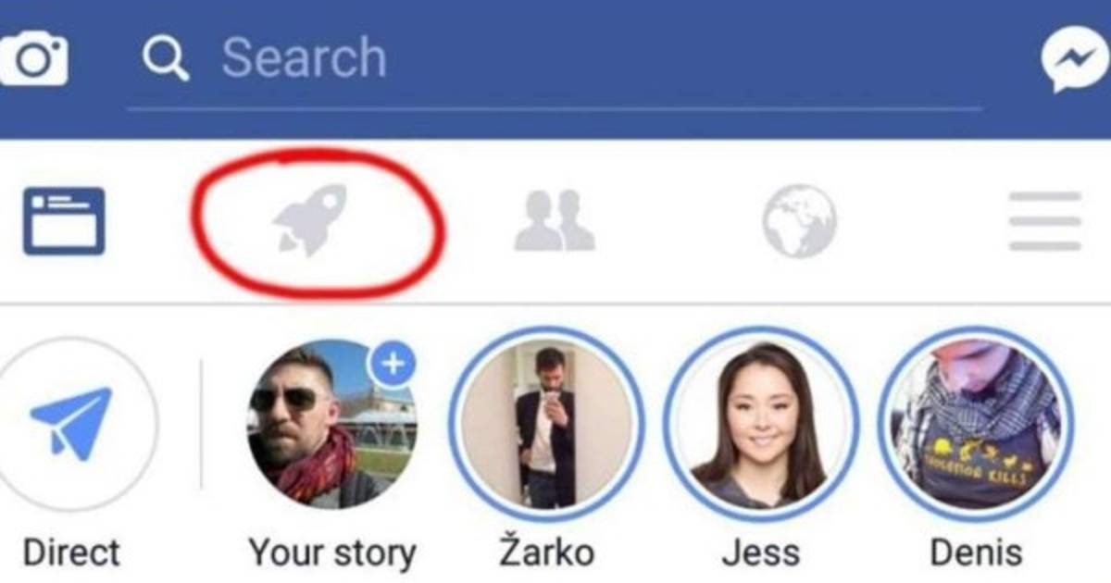Open the hamburger menu
The image size is (1111, 583).
(1045, 221)
